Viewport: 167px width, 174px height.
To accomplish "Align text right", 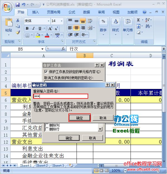I will (83, 28).
